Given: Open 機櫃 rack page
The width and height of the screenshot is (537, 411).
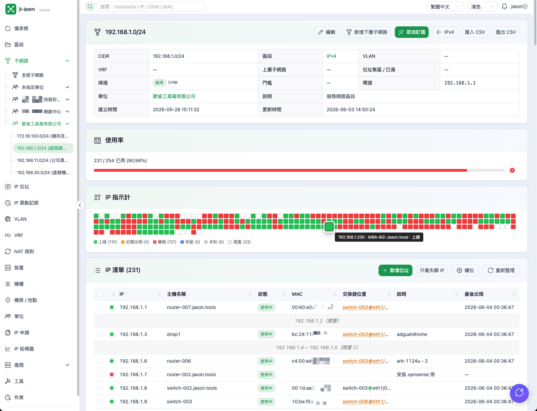Looking at the screenshot, I should (x=19, y=284).
